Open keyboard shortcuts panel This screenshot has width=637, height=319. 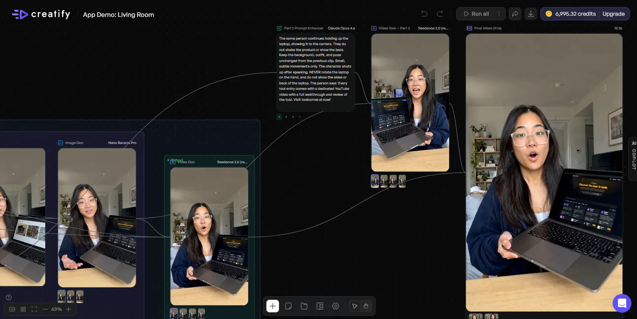tap(12, 309)
